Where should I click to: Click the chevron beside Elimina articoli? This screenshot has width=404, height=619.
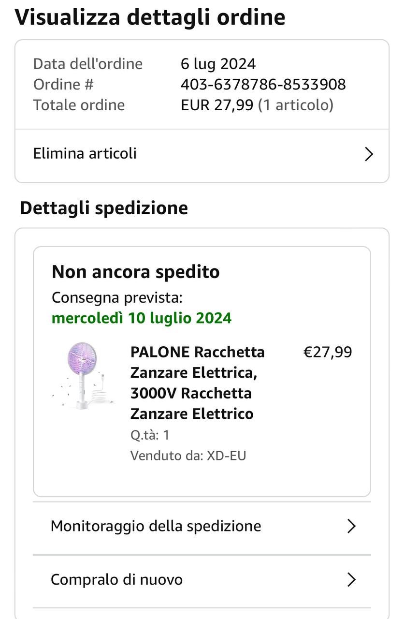click(x=369, y=154)
